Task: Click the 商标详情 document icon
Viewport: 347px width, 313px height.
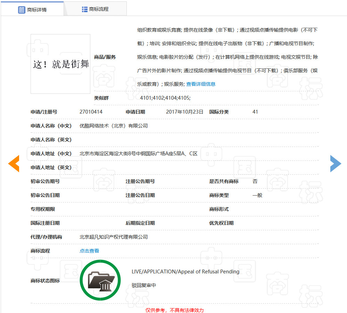Action: (22, 10)
